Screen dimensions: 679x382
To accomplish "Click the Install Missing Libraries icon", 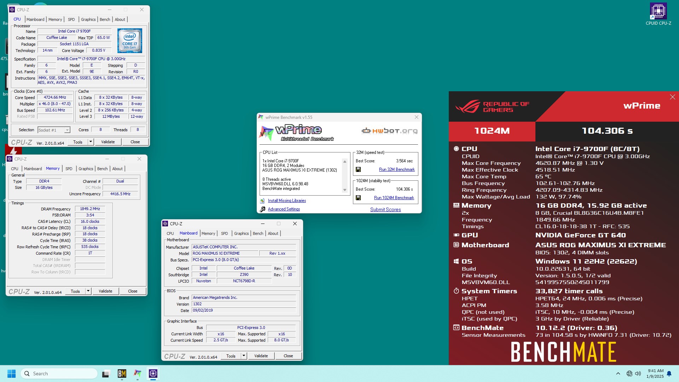I will tap(262, 201).
